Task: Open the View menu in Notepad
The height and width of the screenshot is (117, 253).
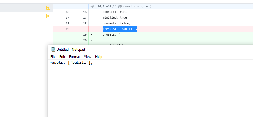Action: [x=87, y=57]
